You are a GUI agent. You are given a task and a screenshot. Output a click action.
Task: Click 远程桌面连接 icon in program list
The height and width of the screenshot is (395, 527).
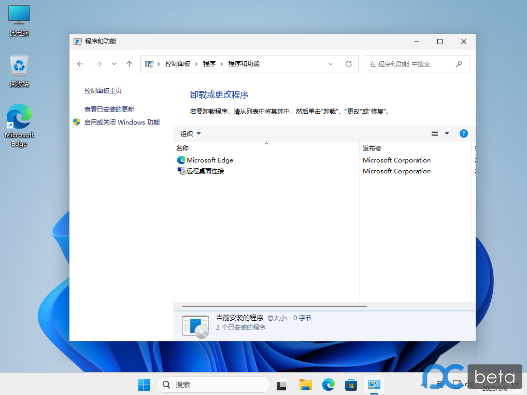(x=181, y=171)
